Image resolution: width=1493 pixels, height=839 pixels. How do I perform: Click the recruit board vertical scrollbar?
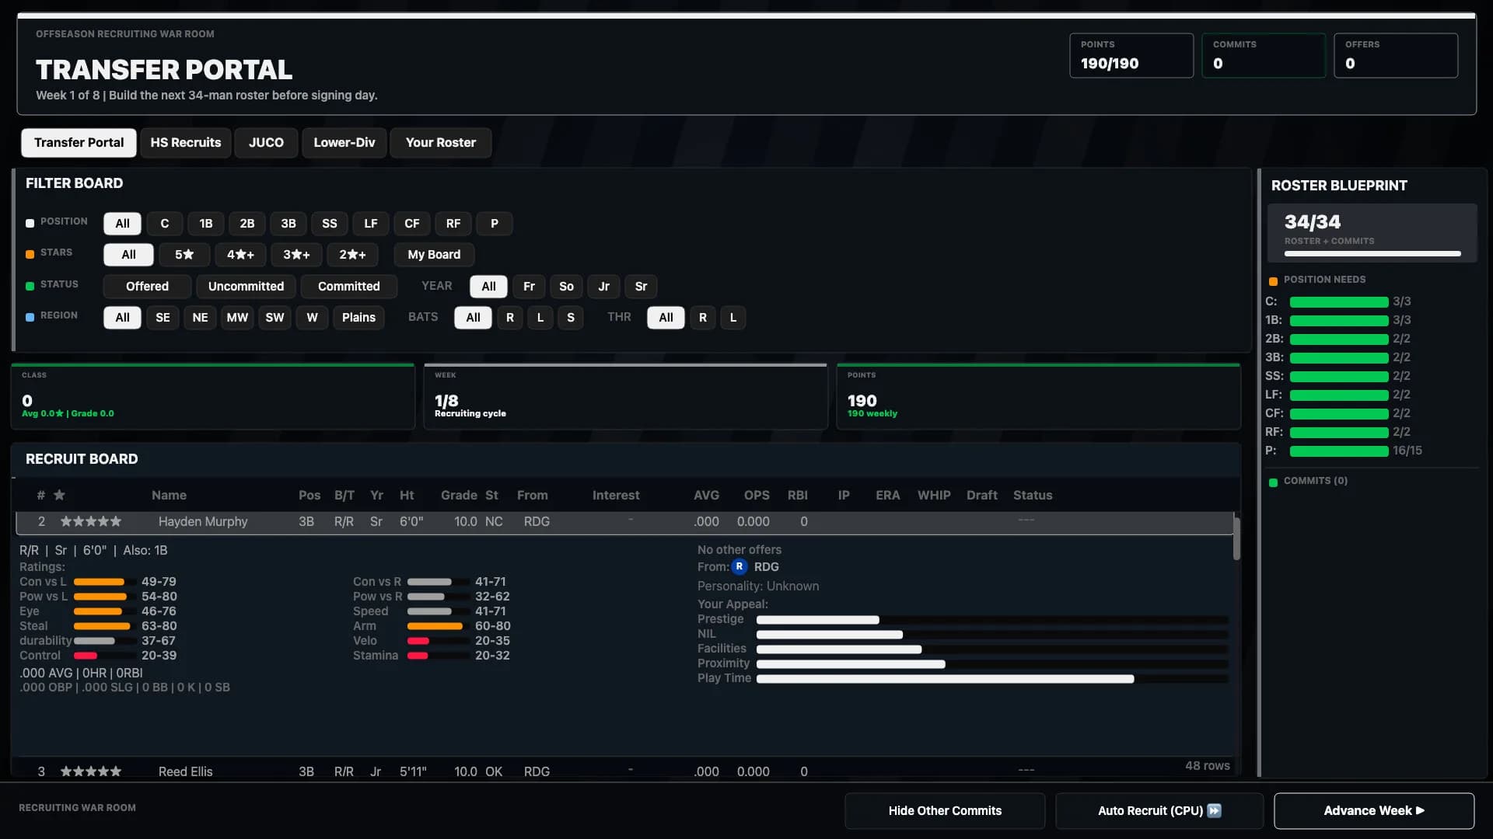pos(1236,538)
